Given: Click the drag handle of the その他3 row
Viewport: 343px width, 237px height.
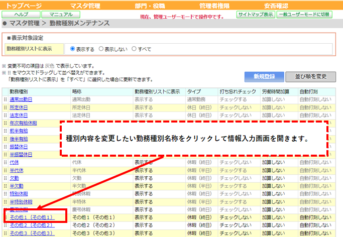Looking at the screenshot, I should click(x=6, y=233).
